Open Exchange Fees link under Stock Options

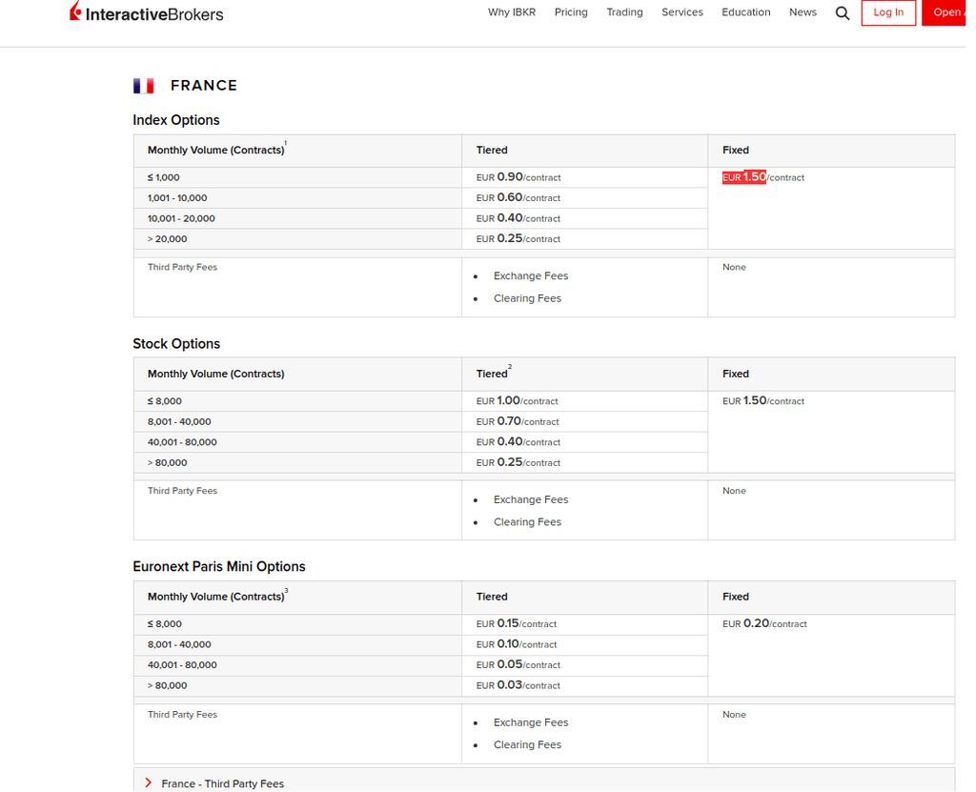[x=531, y=498]
